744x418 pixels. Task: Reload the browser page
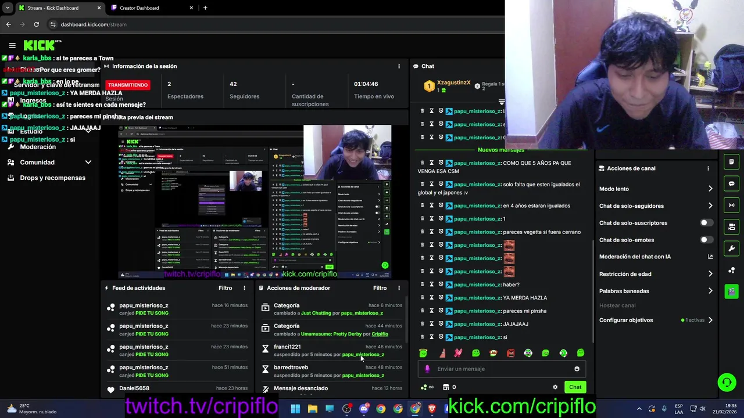[36, 24]
